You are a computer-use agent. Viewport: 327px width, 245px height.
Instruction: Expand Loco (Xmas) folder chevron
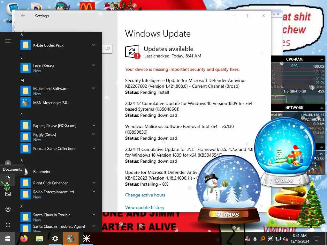94,65
